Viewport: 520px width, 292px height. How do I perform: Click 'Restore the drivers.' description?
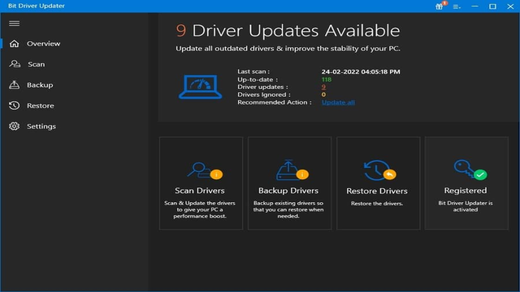click(x=377, y=204)
